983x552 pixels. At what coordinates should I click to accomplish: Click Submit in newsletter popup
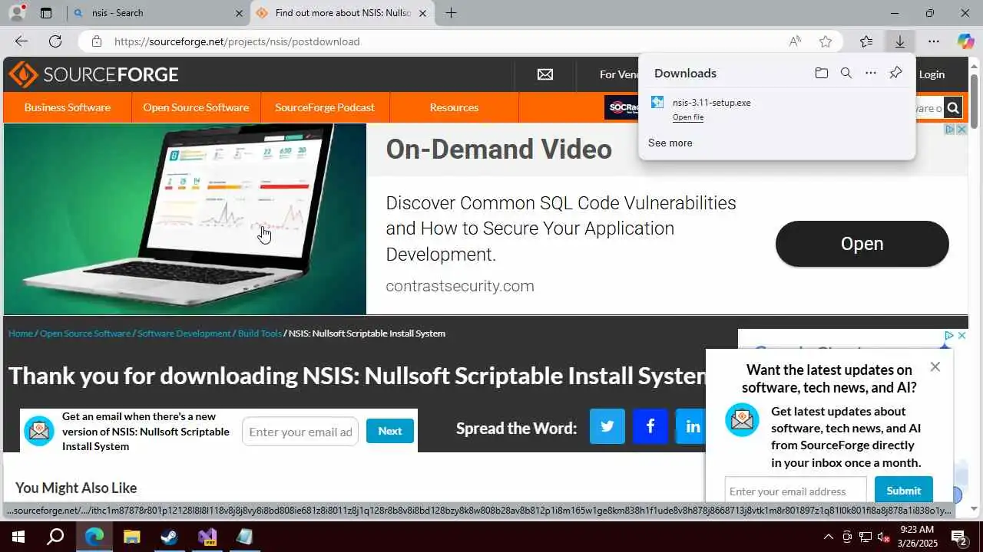pyautogui.click(x=903, y=491)
